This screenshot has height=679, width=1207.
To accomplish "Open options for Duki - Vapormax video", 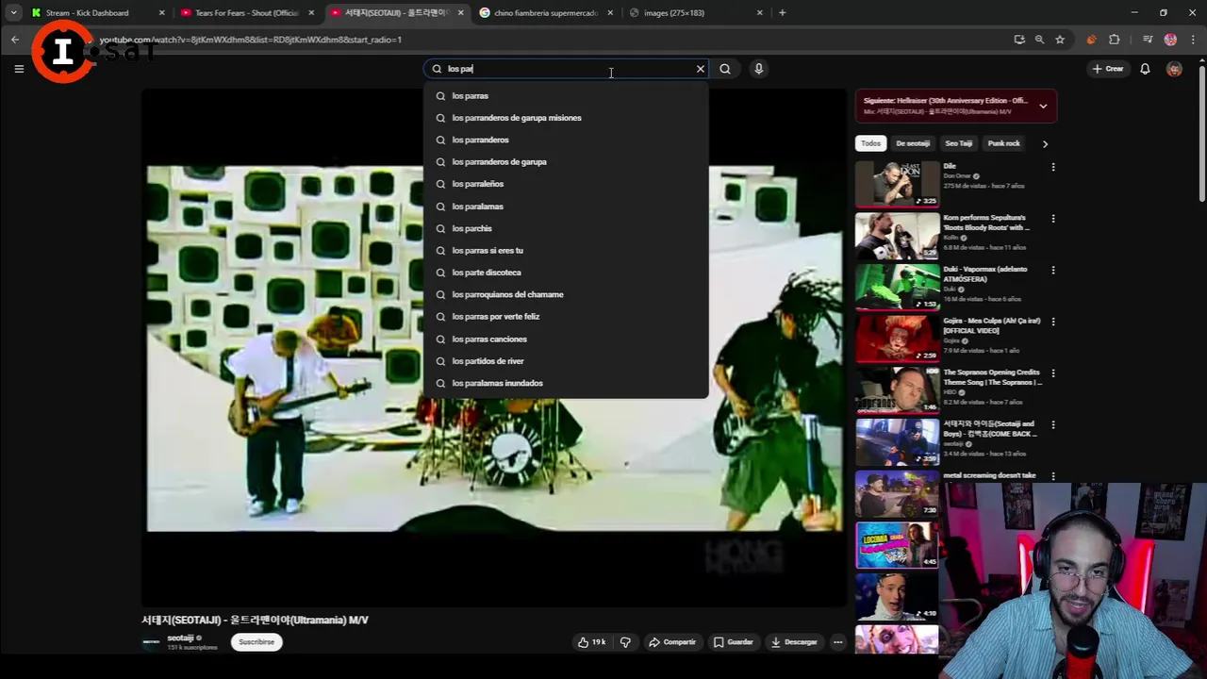I will click(x=1053, y=270).
